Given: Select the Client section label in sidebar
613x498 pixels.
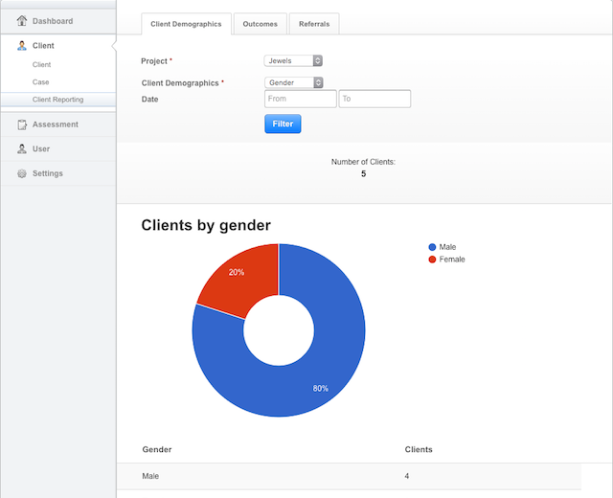Looking at the screenshot, I should 43,46.
